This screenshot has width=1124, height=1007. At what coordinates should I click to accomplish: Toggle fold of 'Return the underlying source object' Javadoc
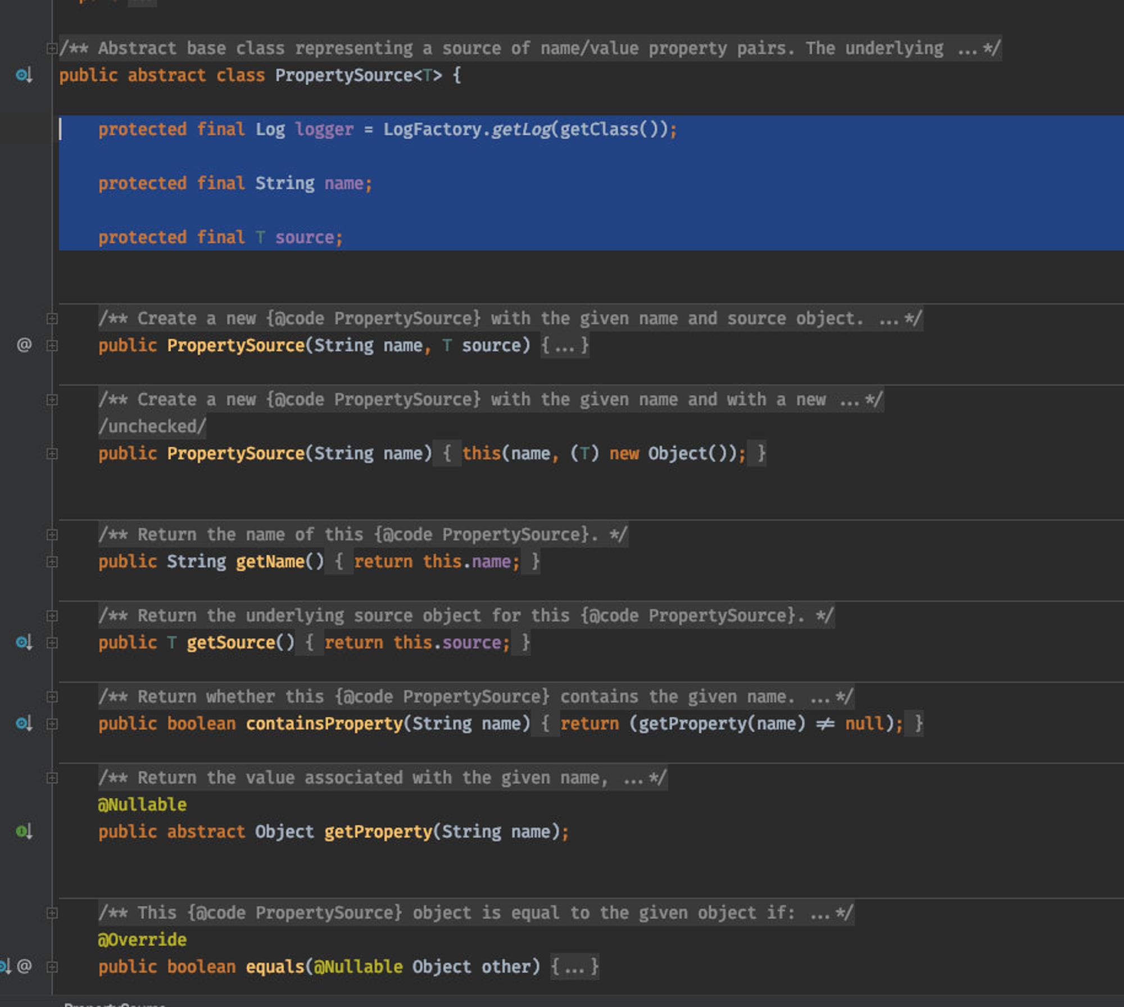[x=52, y=616]
